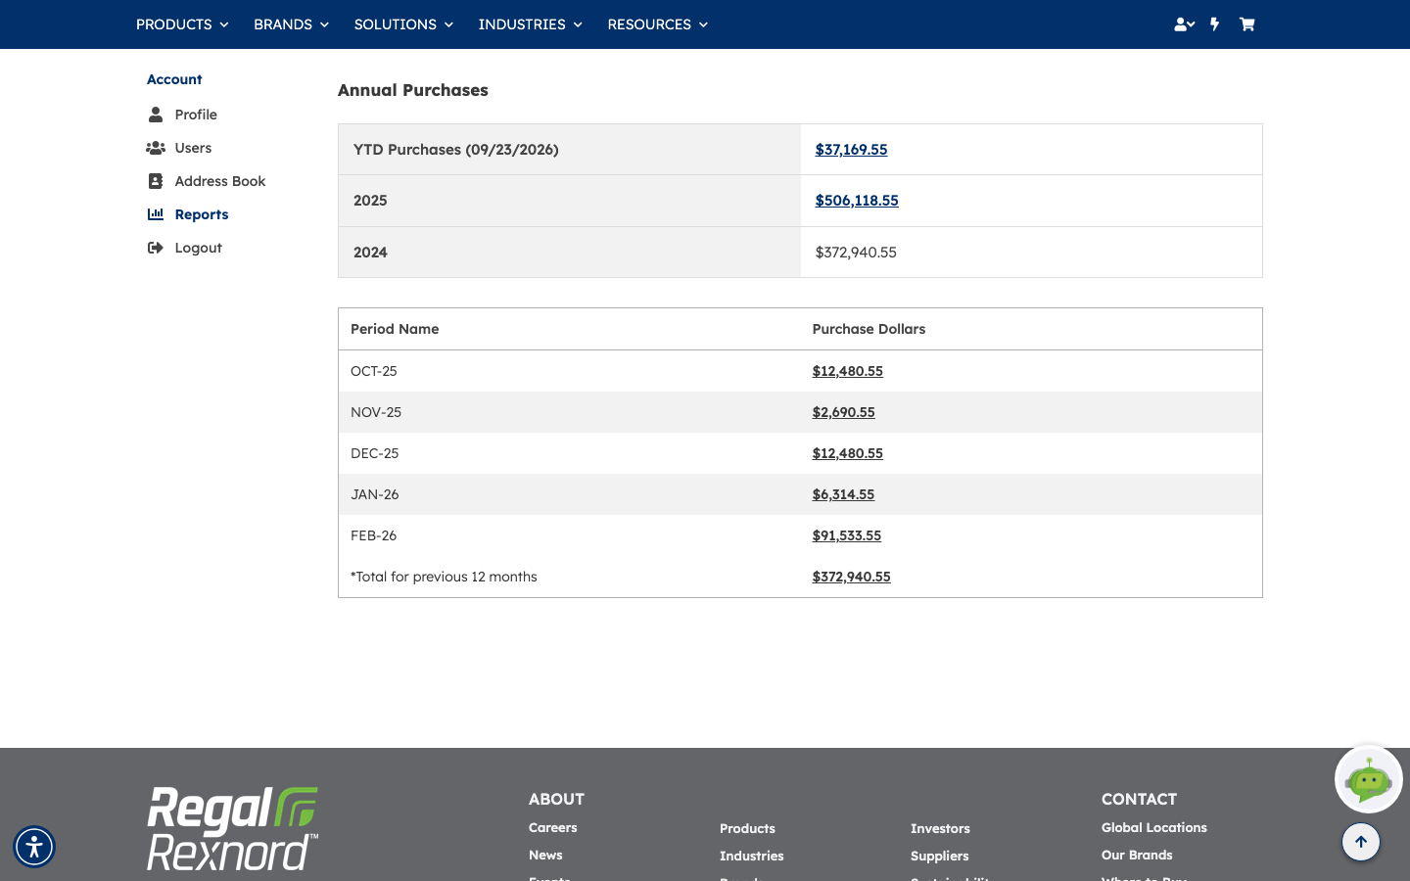The image size is (1410, 881).
Task: Open the accessibility options icon
Action: pos(34,847)
